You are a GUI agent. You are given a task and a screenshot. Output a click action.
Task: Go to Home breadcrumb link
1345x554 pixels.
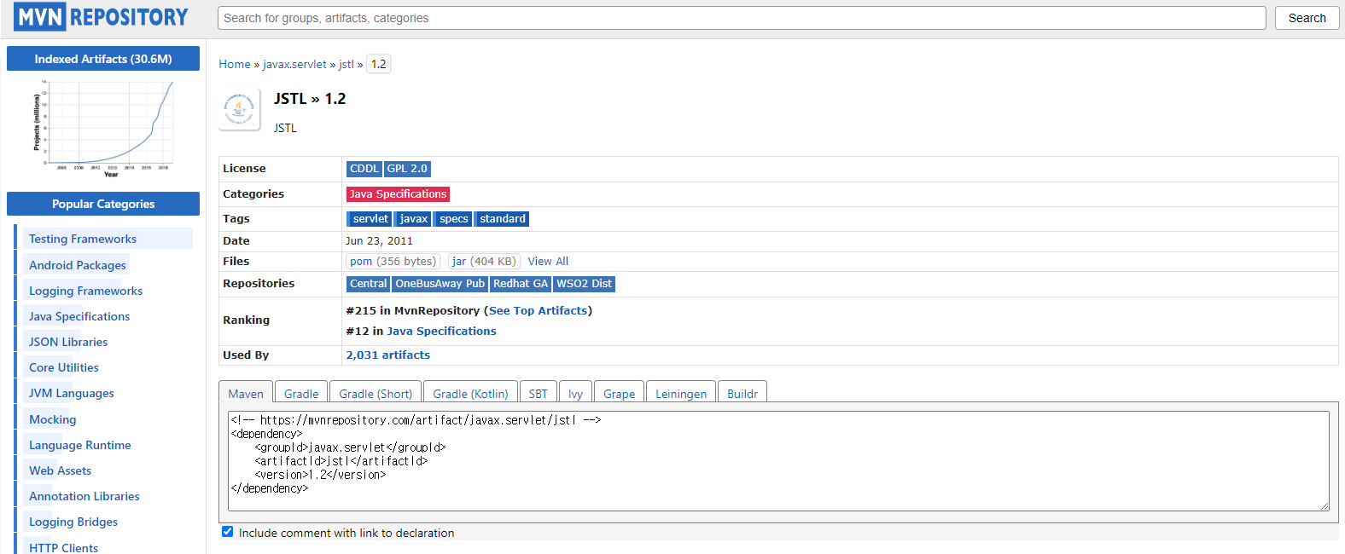235,64
